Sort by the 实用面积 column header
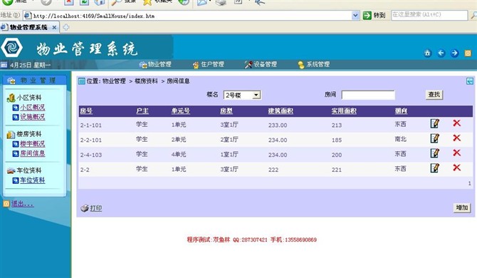This screenshot has height=278, width=477. (344, 111)
